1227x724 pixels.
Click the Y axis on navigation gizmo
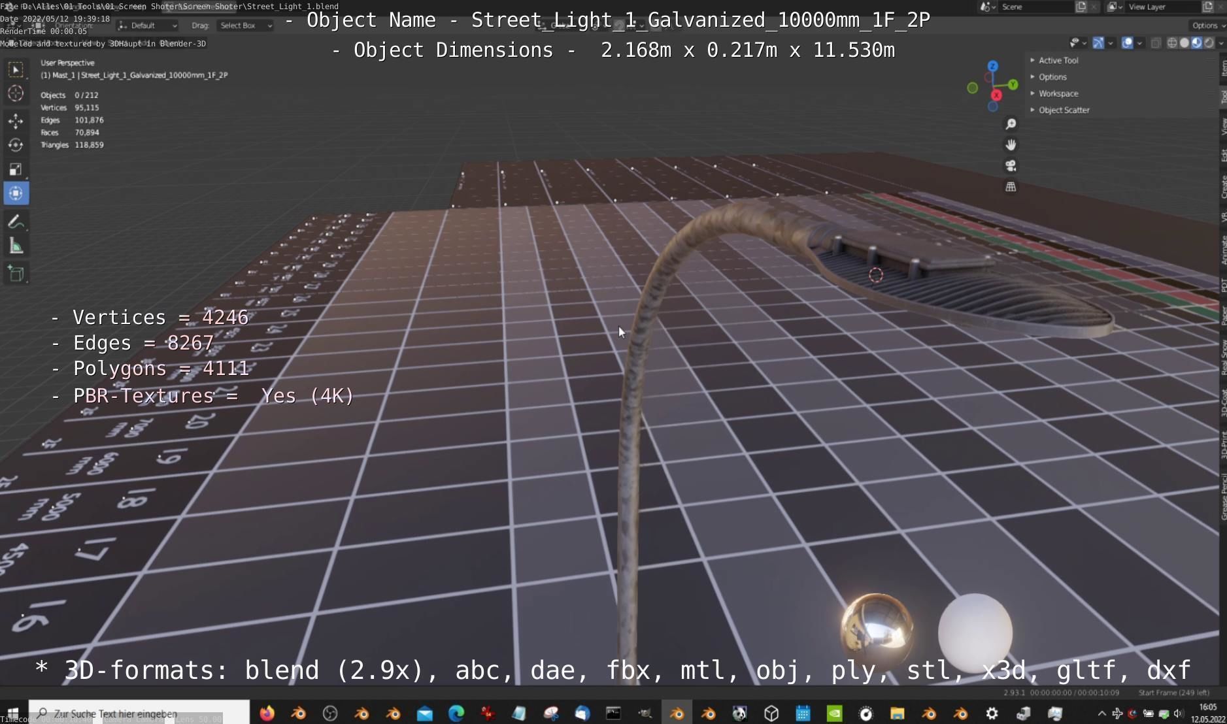pyautogui.click(x=1013, y=84)
